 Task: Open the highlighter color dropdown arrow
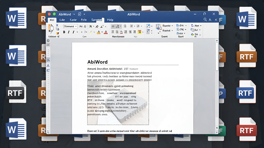click(94, 32)
